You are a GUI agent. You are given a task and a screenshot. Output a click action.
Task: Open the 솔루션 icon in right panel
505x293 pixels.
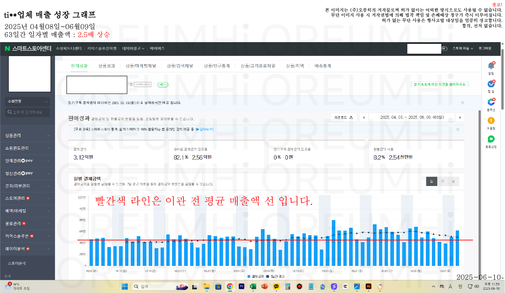(x=491, y=102)
